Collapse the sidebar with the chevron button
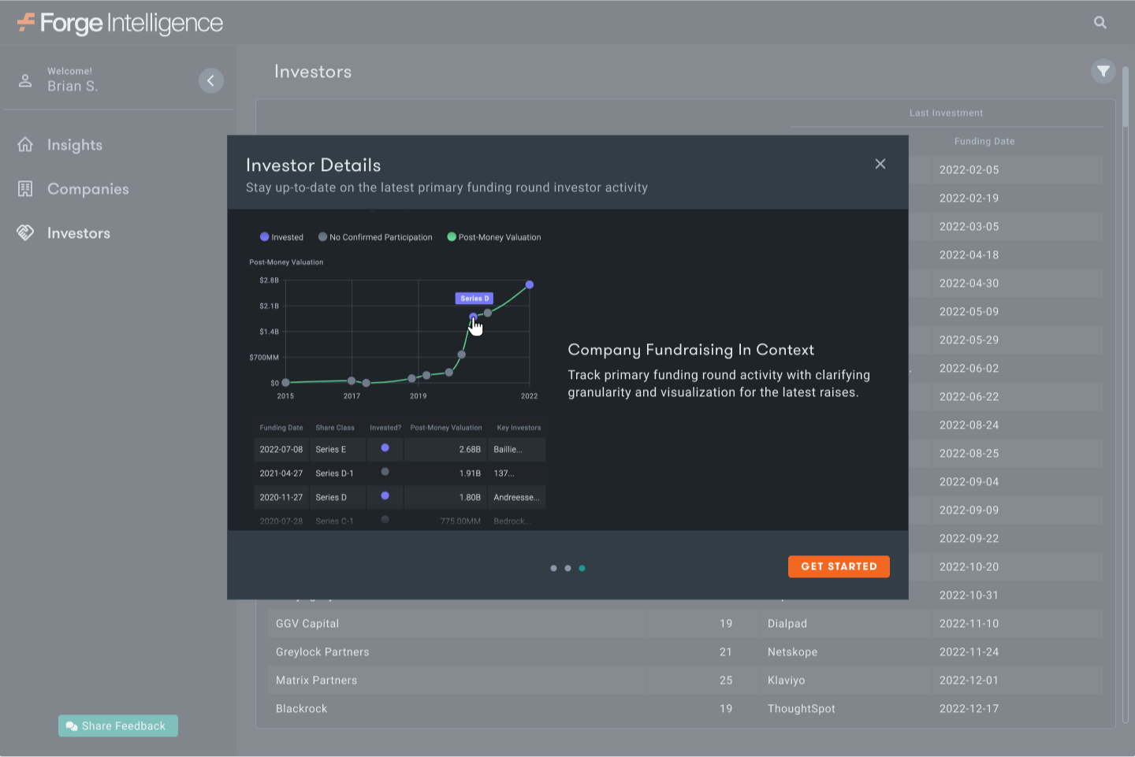This screenshot has width=1135, height=757. (210, 80)
